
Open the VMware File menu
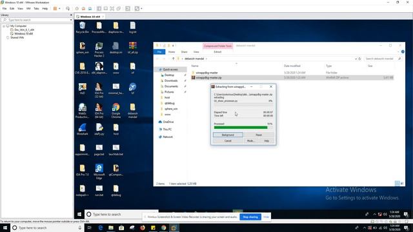[x=5, y=8]
